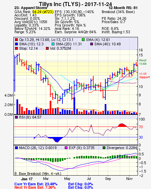Viewport: 151px width, 189px height.
Task: Click the 'Sls: 7,1,1,2%' text
Action: (x=65, y=18)
